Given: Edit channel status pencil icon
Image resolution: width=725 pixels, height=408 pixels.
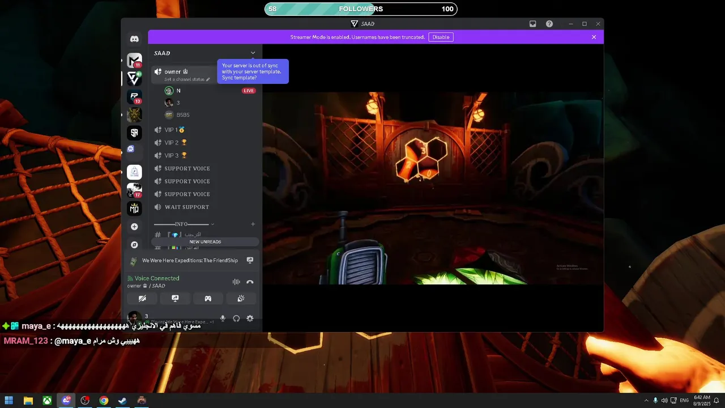Looking at the screenshot, I should click(x=208, y=79).
